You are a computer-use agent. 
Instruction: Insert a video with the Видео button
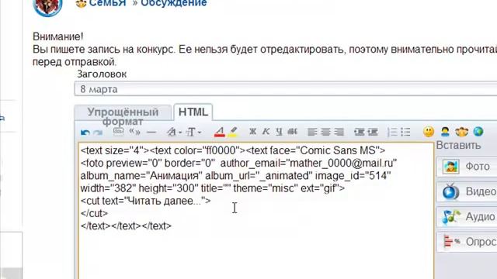tap(467, 191)
